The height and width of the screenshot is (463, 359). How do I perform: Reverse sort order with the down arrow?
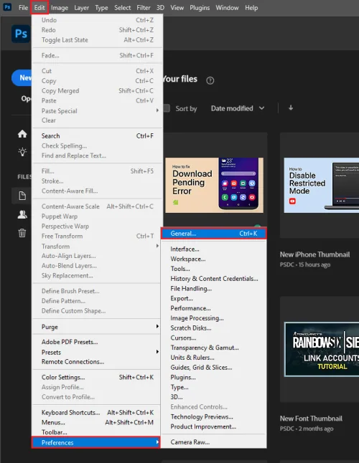291,108
